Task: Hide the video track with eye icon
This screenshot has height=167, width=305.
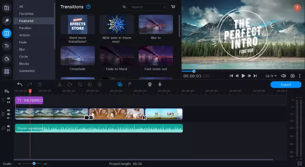Action: tap(9, 110)
